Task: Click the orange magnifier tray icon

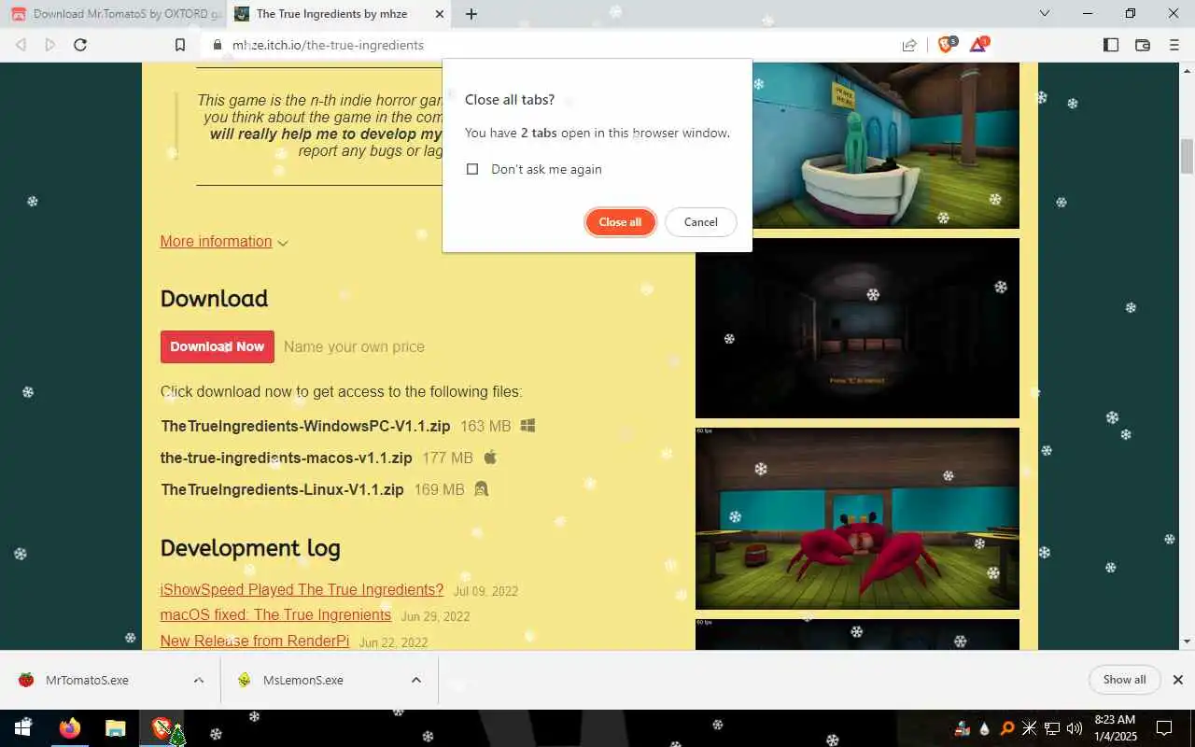Action: coord(1006,728)
